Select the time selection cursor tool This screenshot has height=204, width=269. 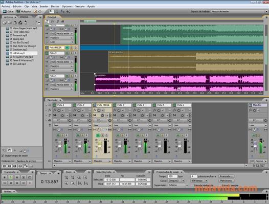[57, 11]
